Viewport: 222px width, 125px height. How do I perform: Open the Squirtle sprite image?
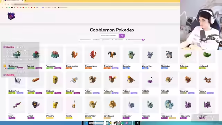click(x=131, y=55)
